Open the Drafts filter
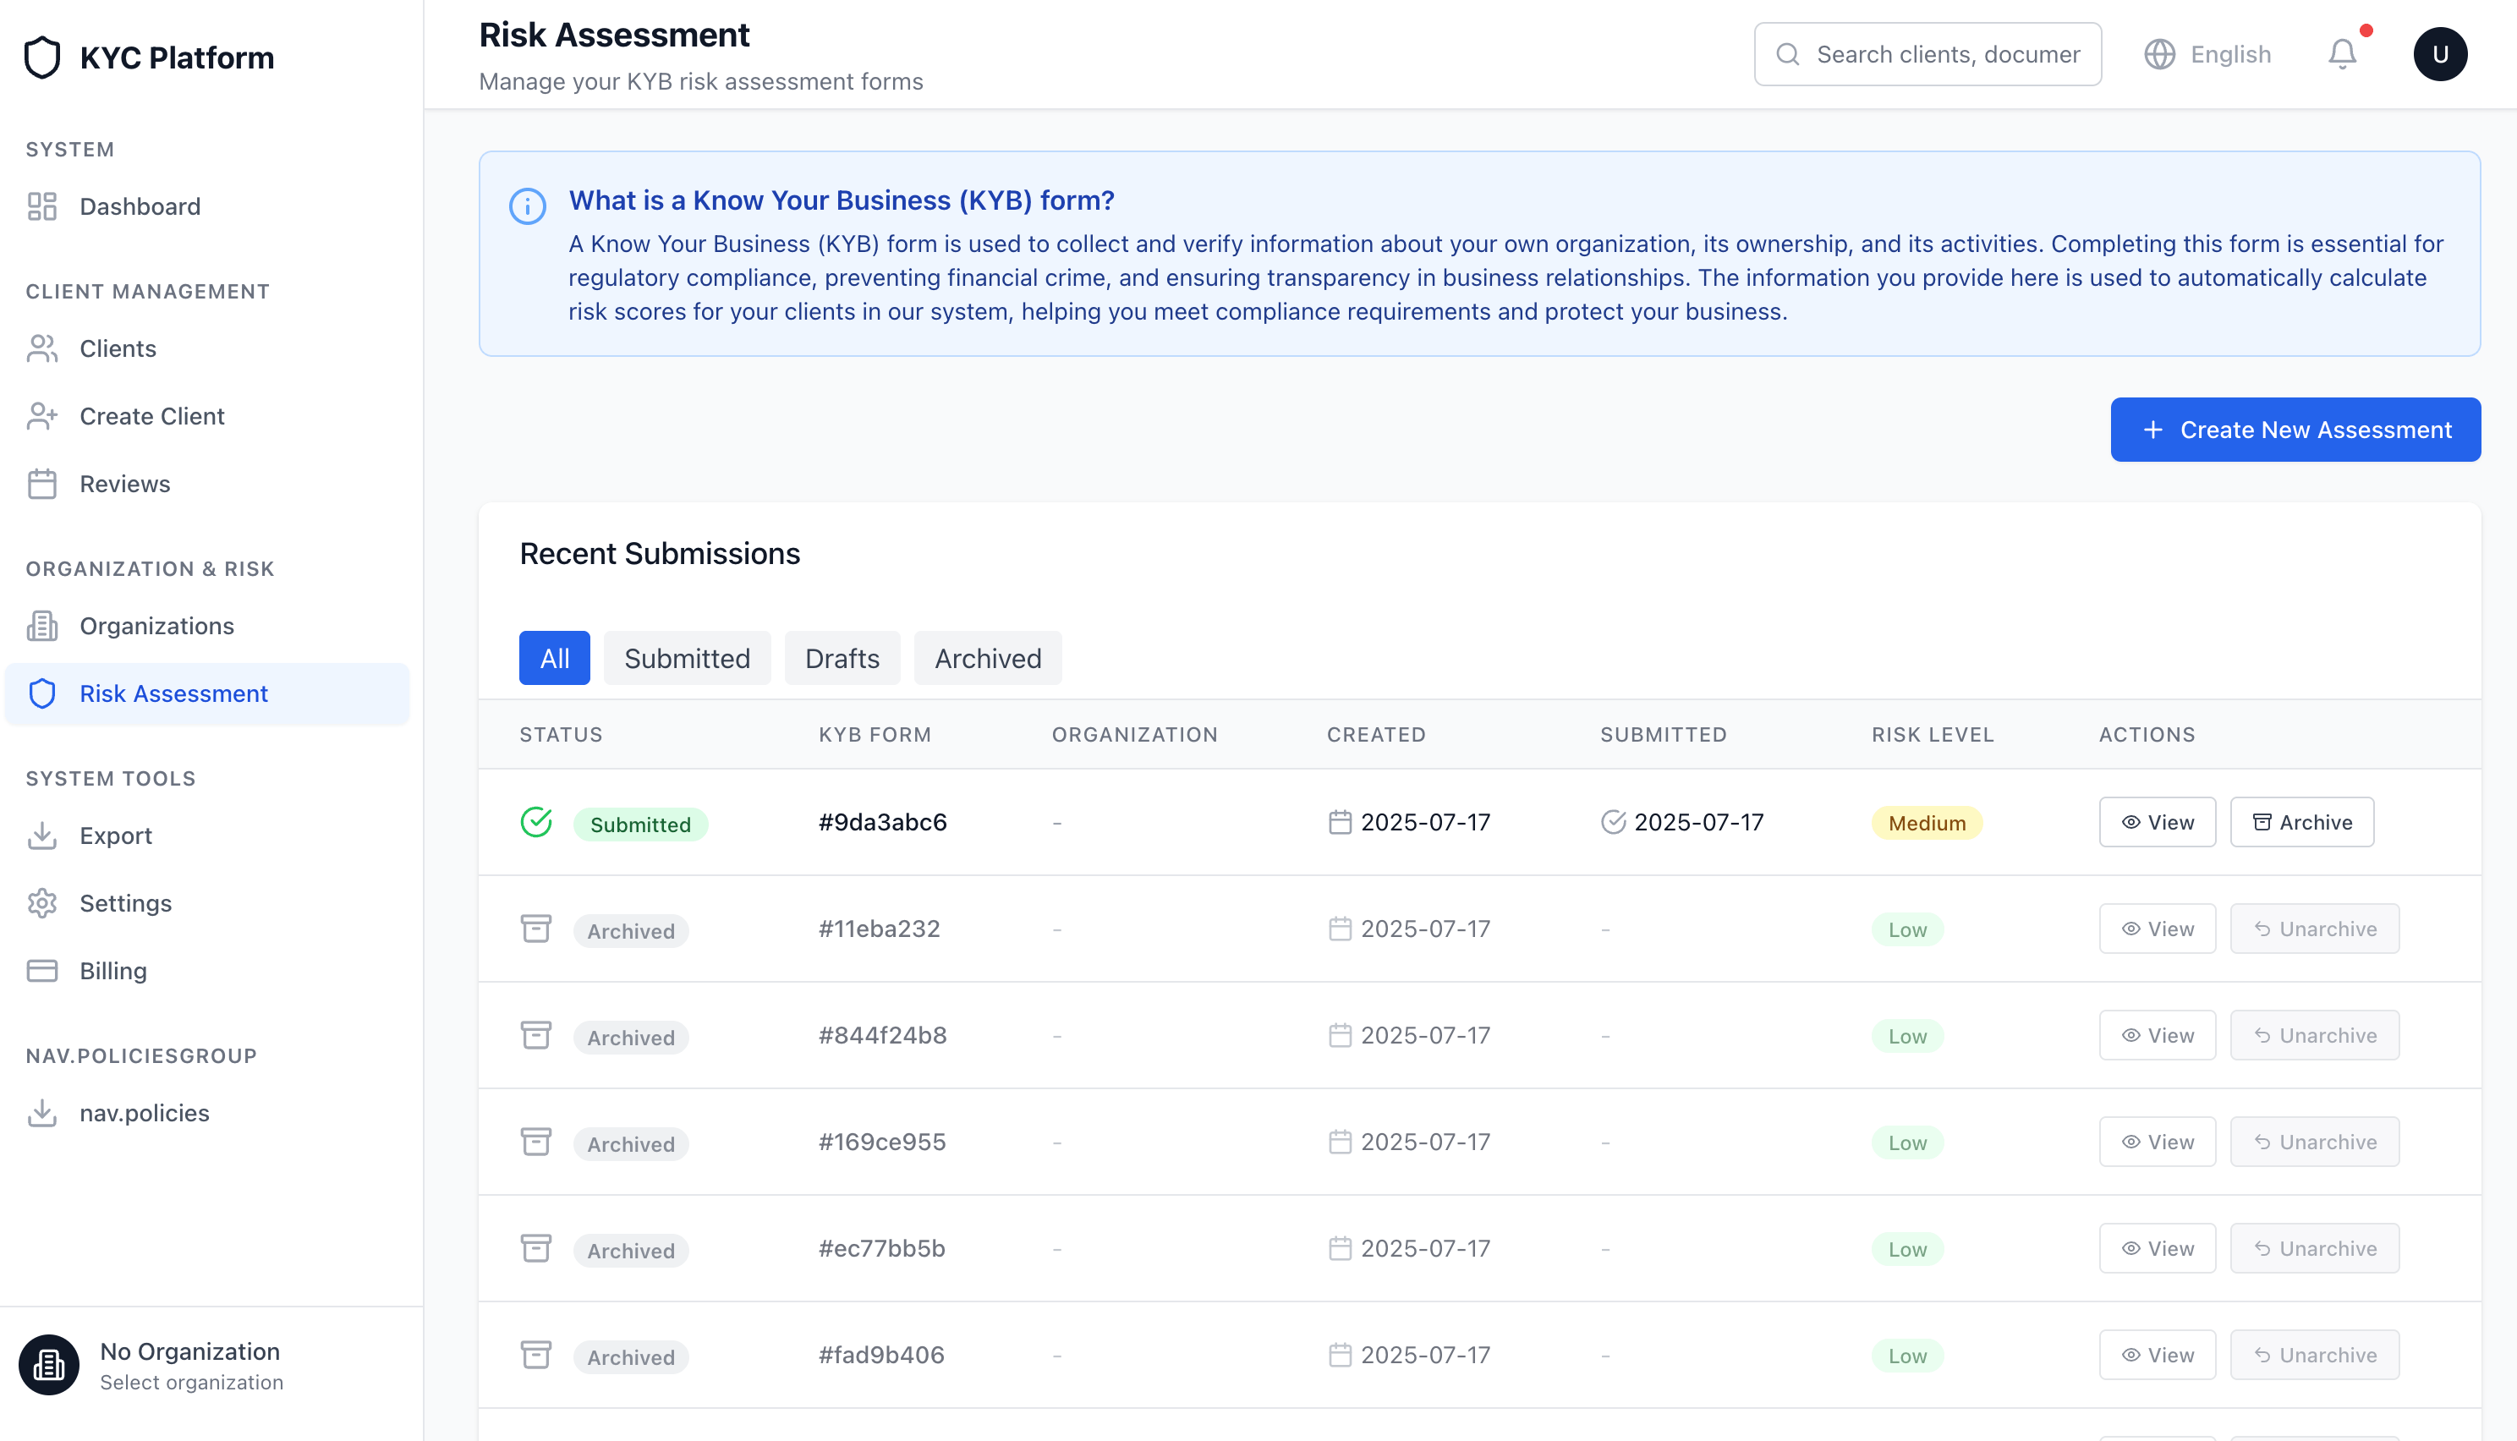This screenshot has width=2517, height=1441. pos(842,657)
